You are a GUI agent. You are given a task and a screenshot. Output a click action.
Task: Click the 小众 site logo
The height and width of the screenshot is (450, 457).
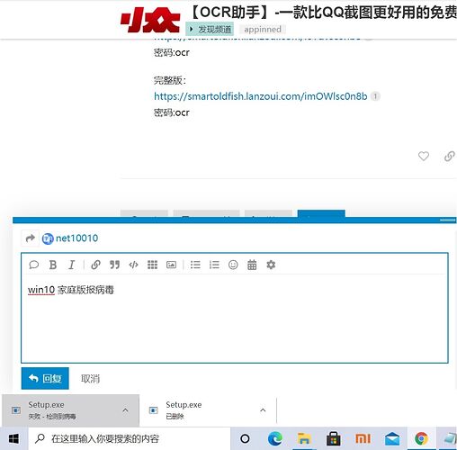(150, 21)
